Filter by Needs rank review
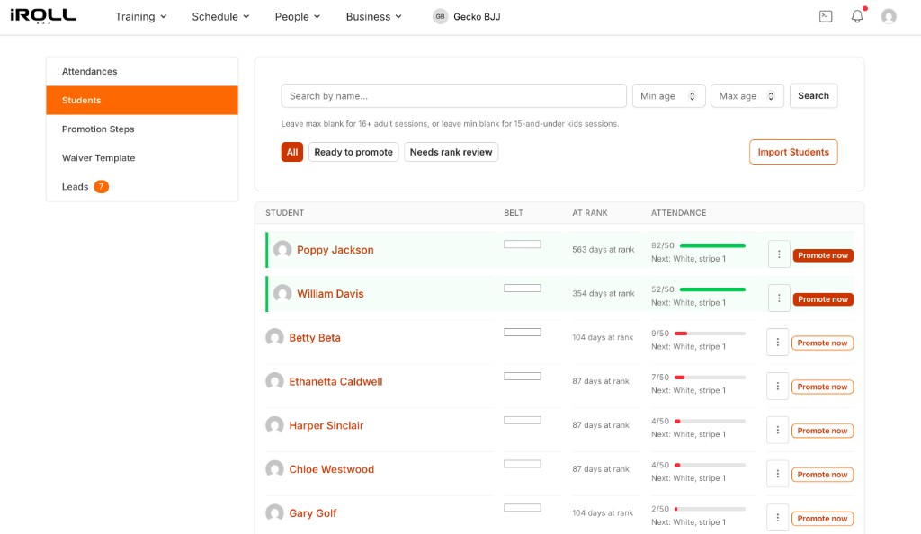This screenshot has width=921, height=534. (452, 152)
